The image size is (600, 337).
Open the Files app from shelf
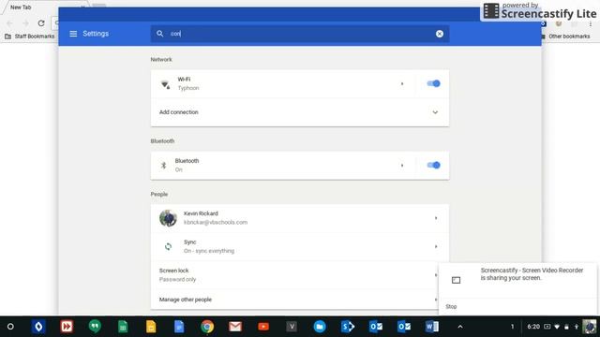click(x=320, y=327)
